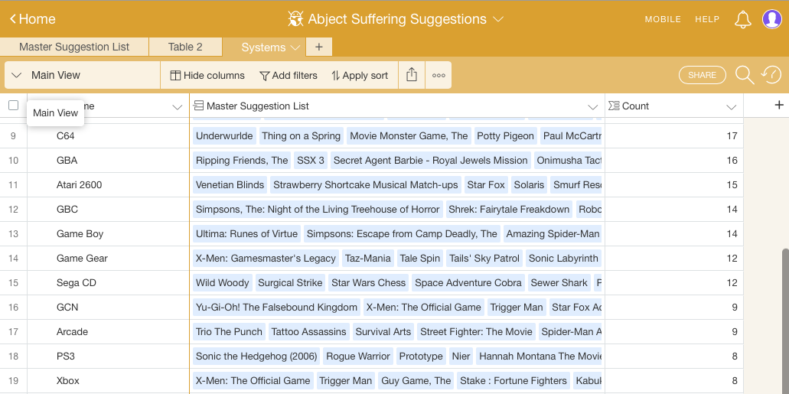The height and width of the screenshot is (394, 789).
Task: Click the Yu-Gi-Oh! The Falsebound Kingdom chip
Action: [276, 308]
